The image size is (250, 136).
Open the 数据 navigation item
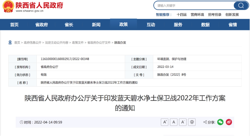(205, 25)
